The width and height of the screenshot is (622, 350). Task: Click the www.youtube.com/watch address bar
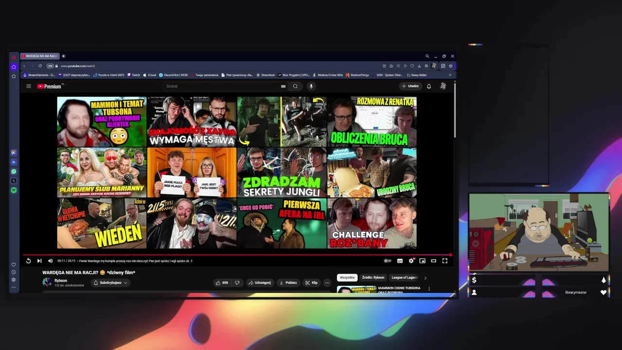click(78, 66)
